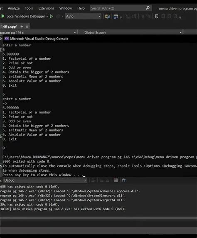Click Clear All icon in Output panel
This screenshot has width=197, height=238.
click(116, 180)
